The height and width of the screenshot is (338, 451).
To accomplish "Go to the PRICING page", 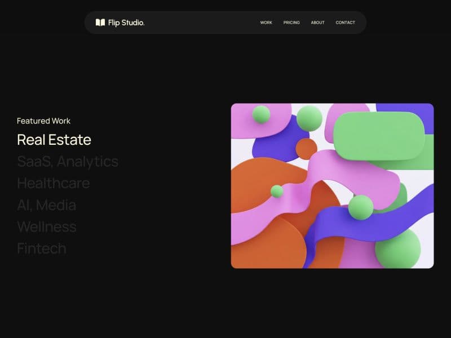I will coord(291,23).
